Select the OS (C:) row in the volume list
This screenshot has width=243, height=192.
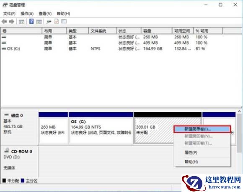(x=111, y=48)
